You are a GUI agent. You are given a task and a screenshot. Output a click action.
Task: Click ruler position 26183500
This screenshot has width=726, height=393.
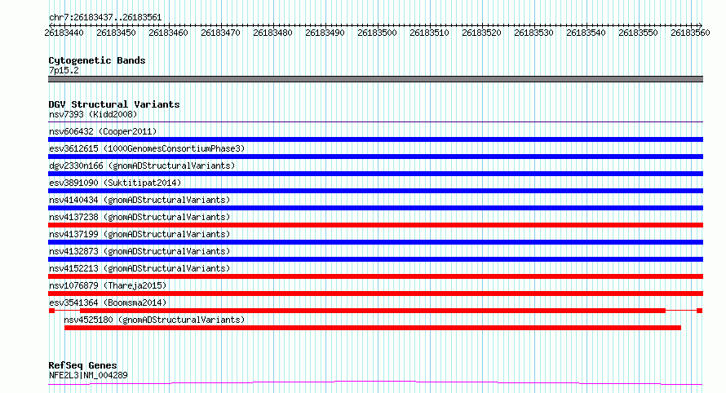pos(378,33)
